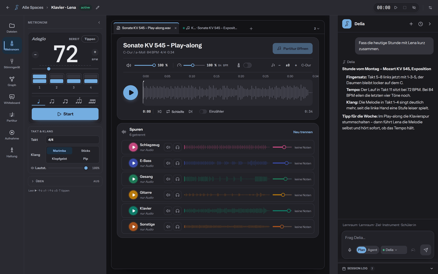This screenshot has height=274, width=438.
Task: Play the Gitarre stem
Action: 133,195
